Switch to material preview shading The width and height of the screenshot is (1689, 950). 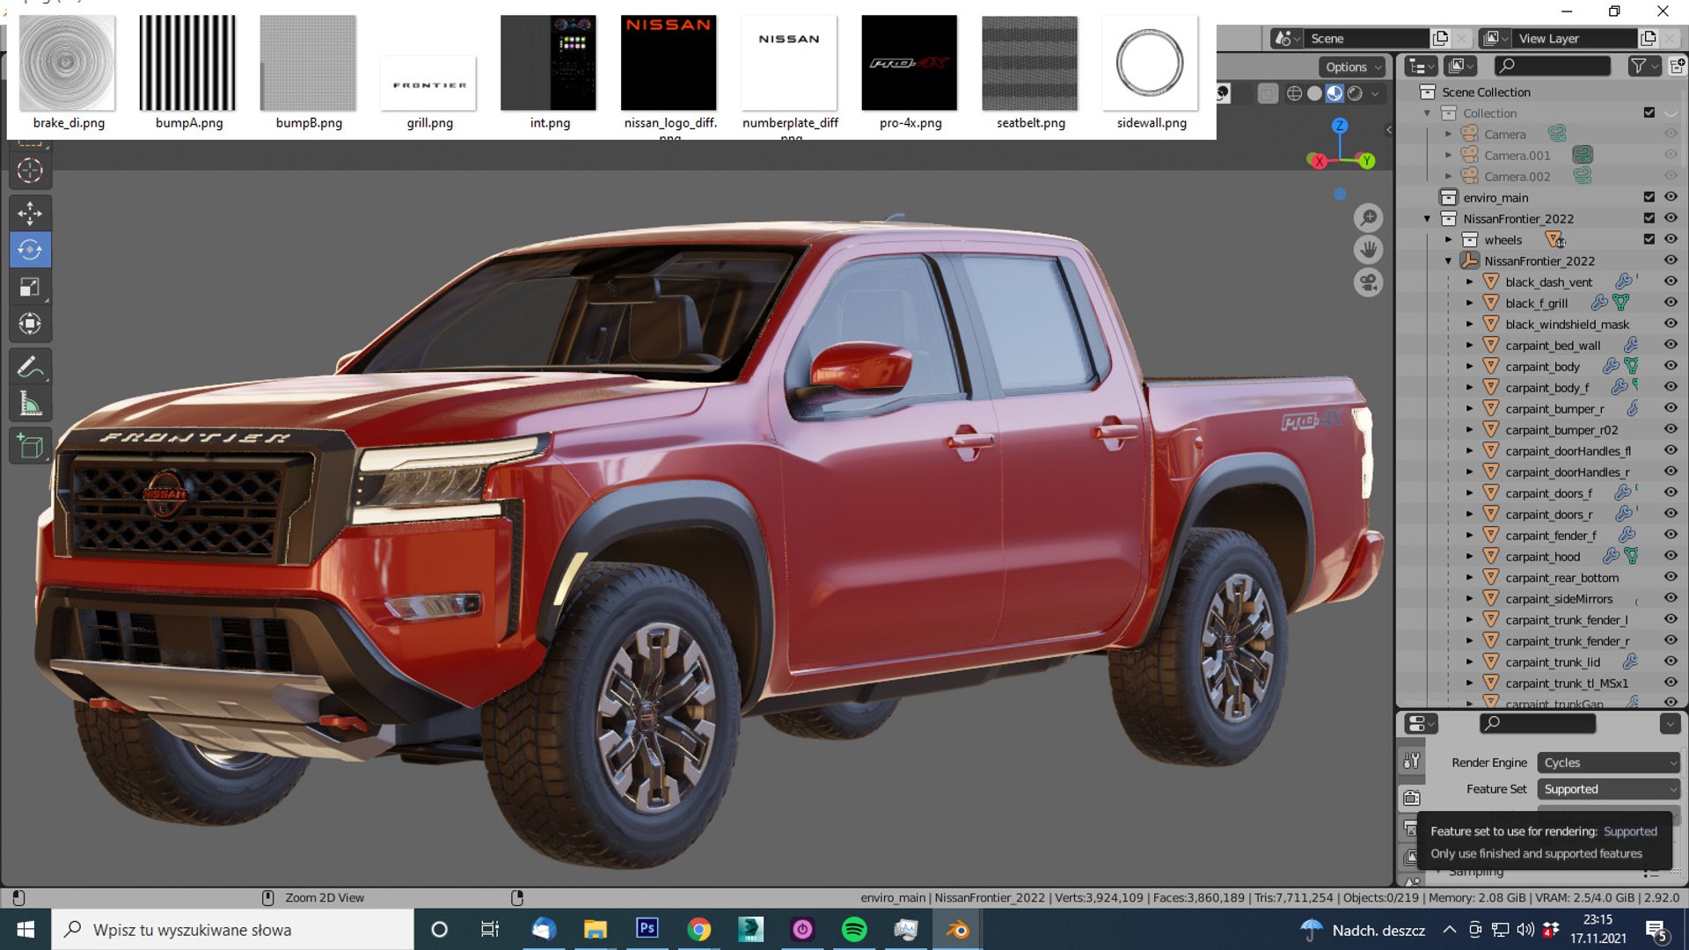point(1334,93)
